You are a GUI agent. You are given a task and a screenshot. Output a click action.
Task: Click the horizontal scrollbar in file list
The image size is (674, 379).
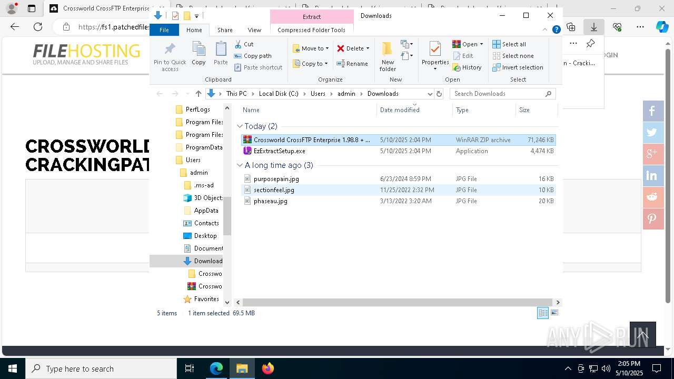click(398, 302)
